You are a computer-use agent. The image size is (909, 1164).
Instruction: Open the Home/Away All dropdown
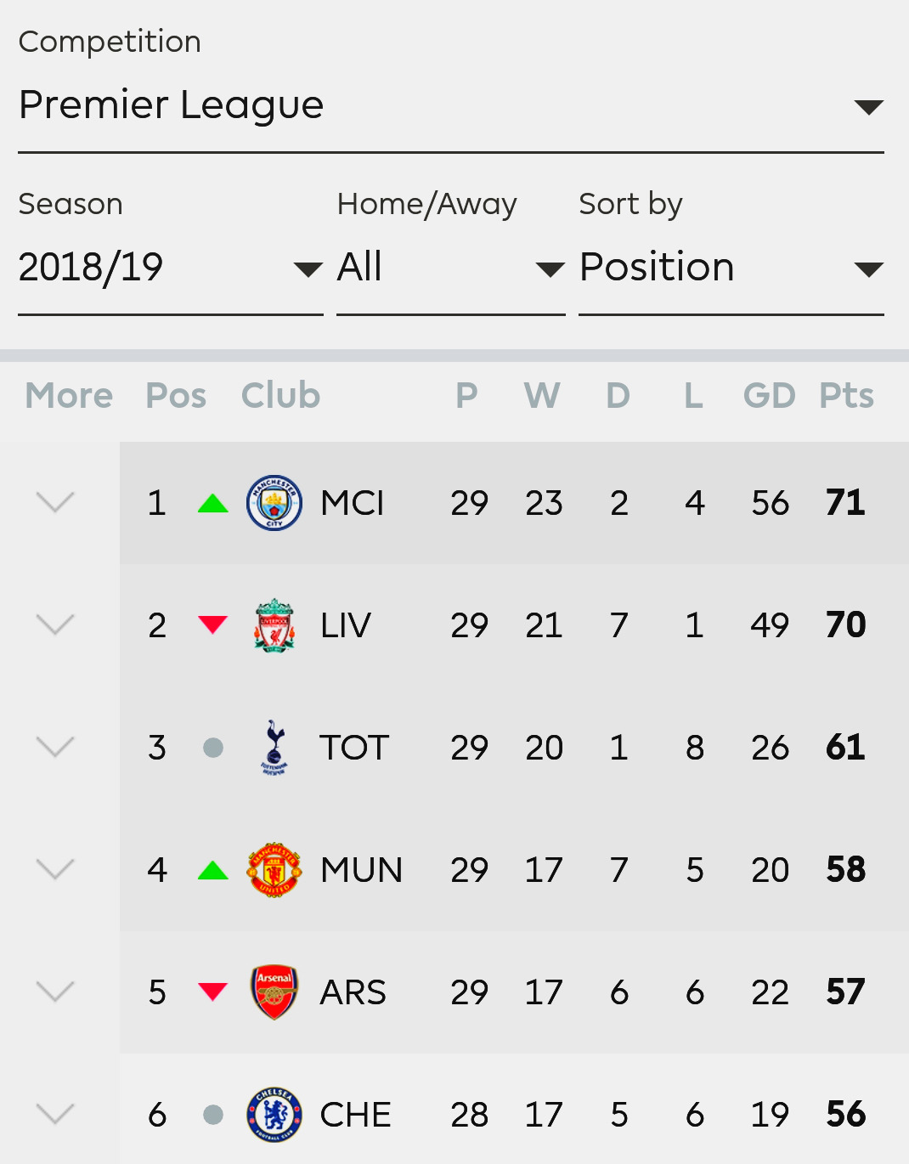click(x=451, y=269)
